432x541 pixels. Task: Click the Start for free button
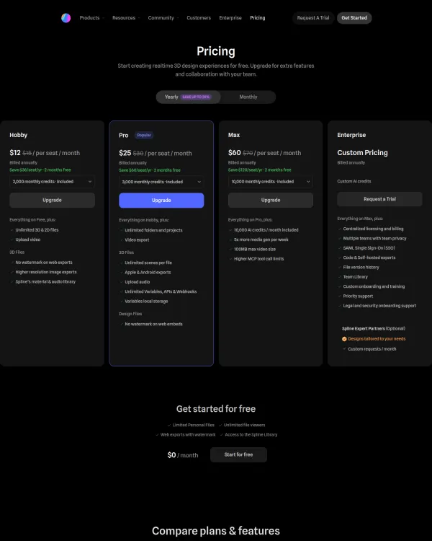click(x=238, y=454)
